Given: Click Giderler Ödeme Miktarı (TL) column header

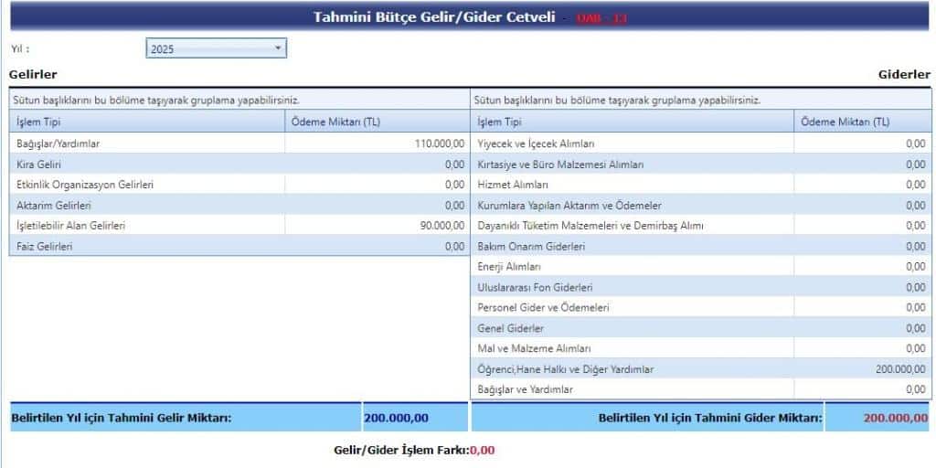Looking at the screenshot, I should tap(861, 122).
